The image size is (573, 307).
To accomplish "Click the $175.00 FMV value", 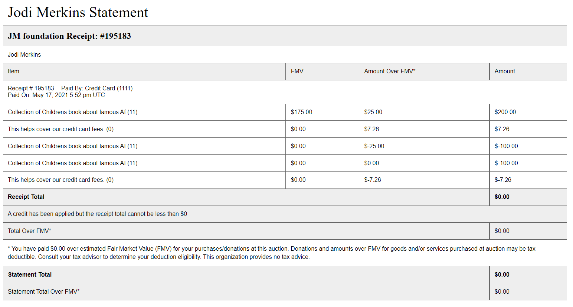I will point(301,112).
